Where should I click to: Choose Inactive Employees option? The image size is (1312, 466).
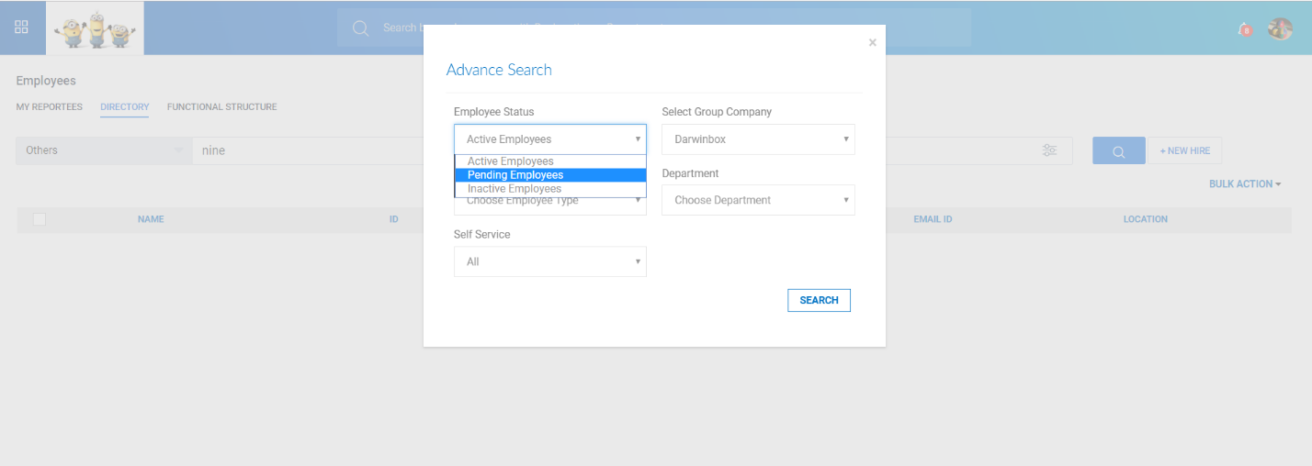tap(550, 189)
